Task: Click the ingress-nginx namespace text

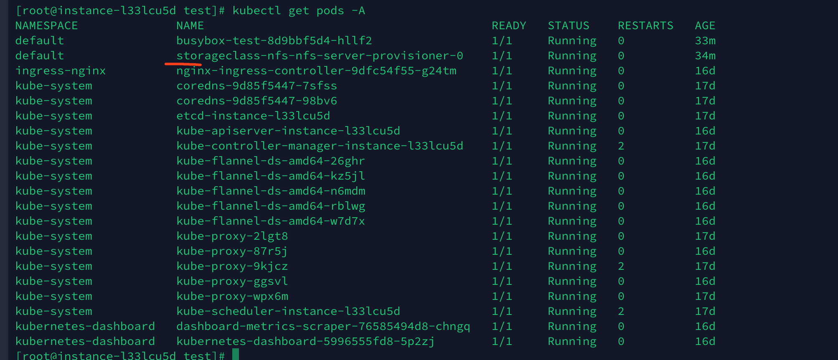Action: click(61, 71)
